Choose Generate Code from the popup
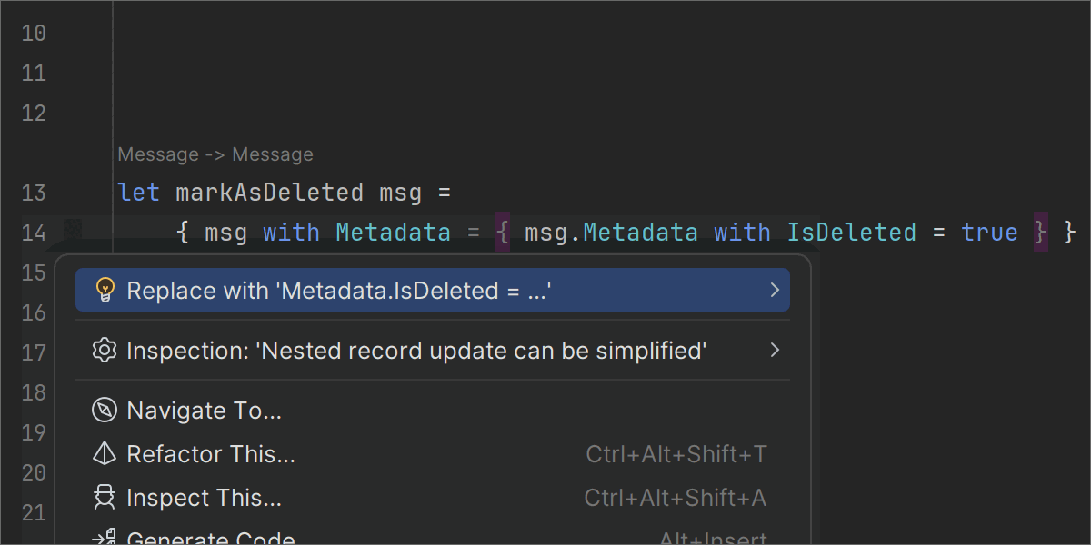1091x545 pixels. click(211, 540)
